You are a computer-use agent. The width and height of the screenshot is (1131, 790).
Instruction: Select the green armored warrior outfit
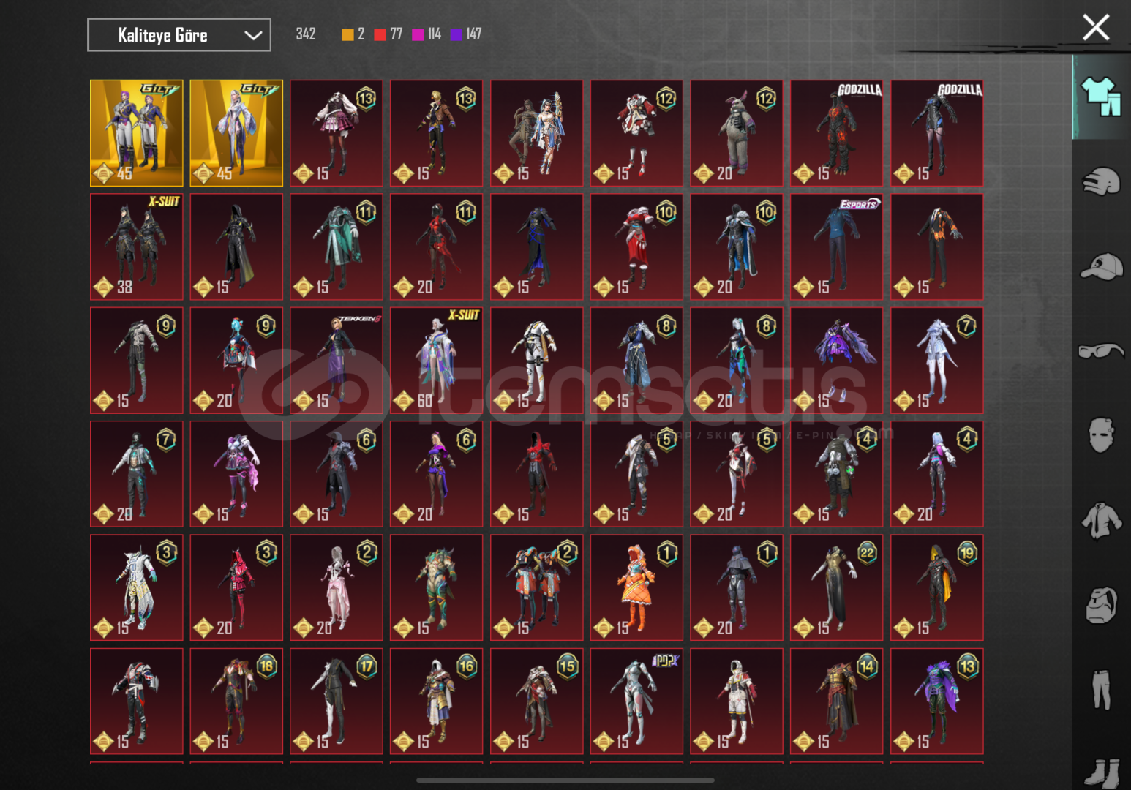[x=437, y=587]
